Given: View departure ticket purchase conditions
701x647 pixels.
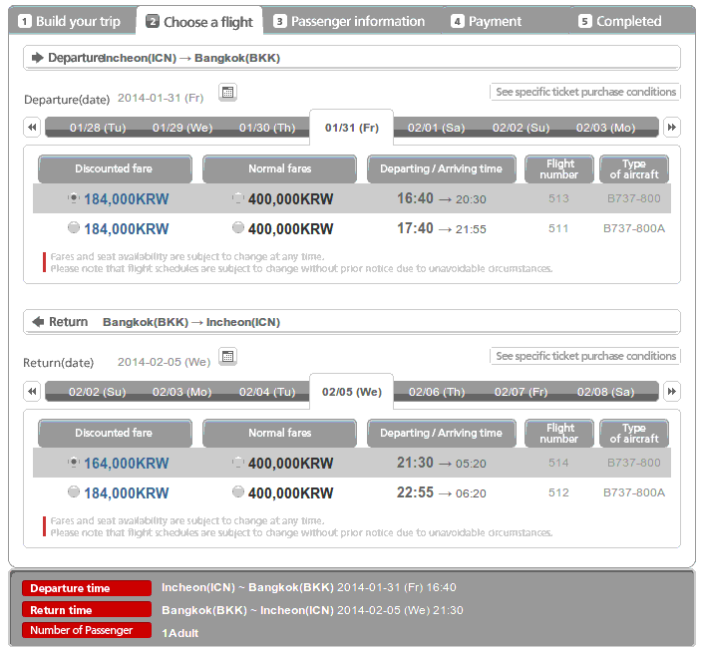Looking at the screenshot, I should 585,92.
